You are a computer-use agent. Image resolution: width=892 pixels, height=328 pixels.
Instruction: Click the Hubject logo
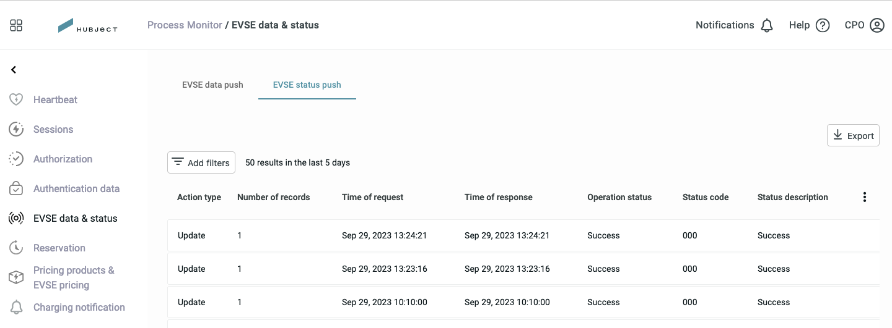[x=87, y=25]
